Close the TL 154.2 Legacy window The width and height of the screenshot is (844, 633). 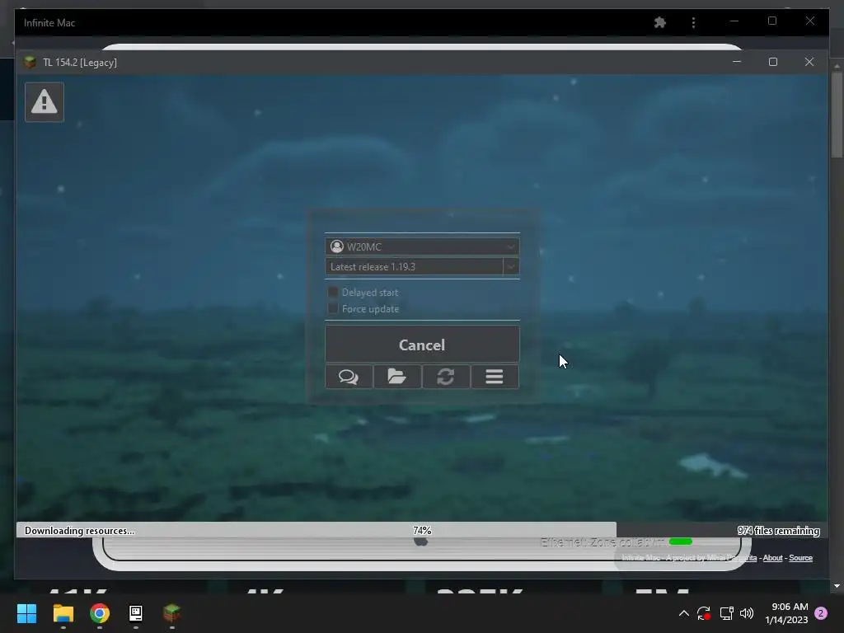pos(809,62)
